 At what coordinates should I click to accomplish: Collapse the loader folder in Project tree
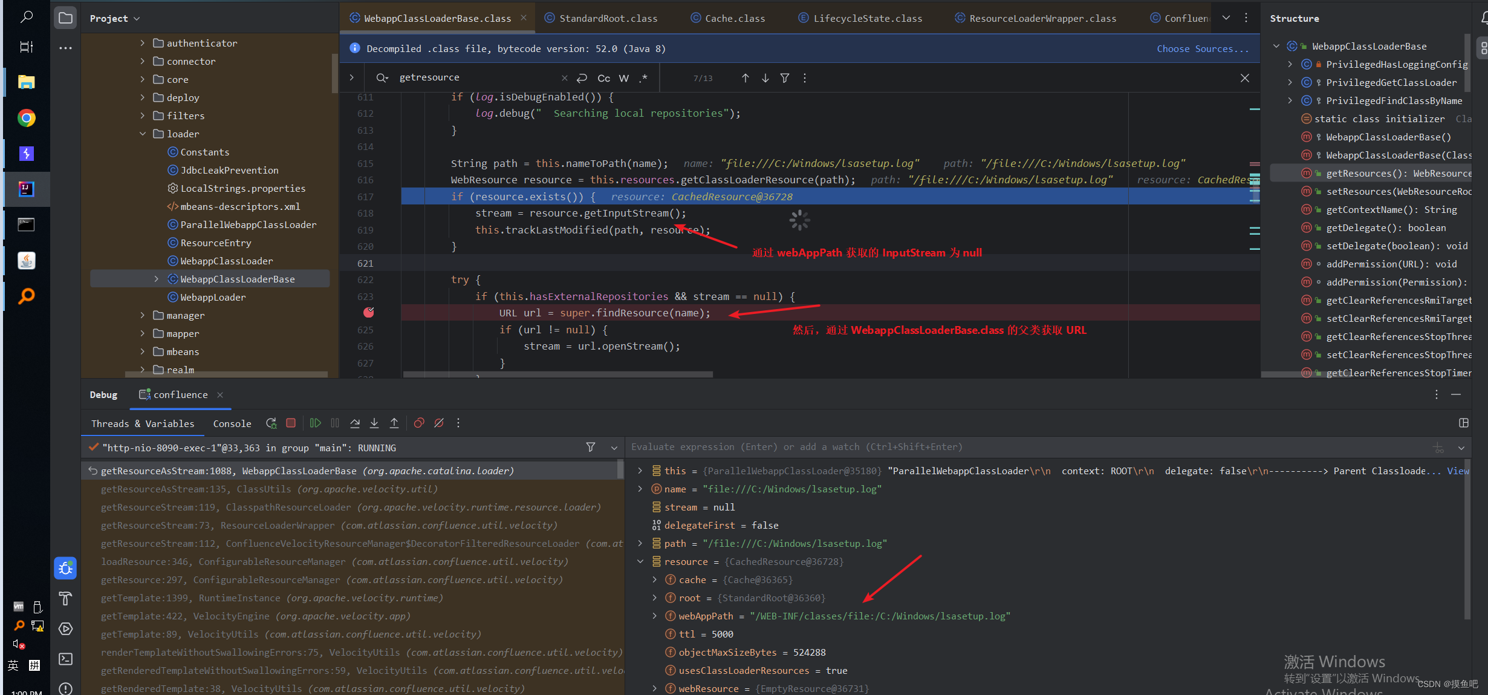tap(143, 134)
